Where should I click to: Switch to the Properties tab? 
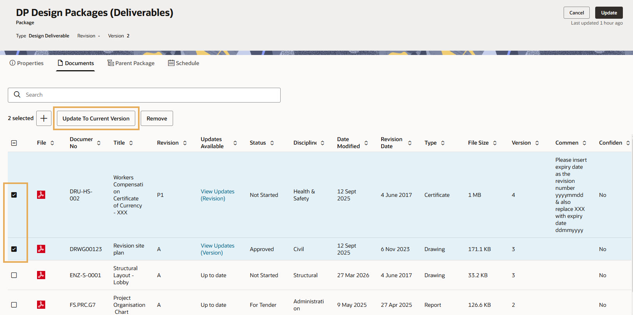[27, 63]
